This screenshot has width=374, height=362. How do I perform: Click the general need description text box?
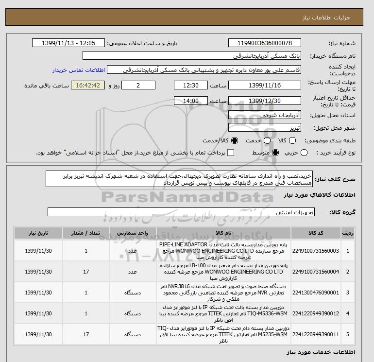pos(179,179)
